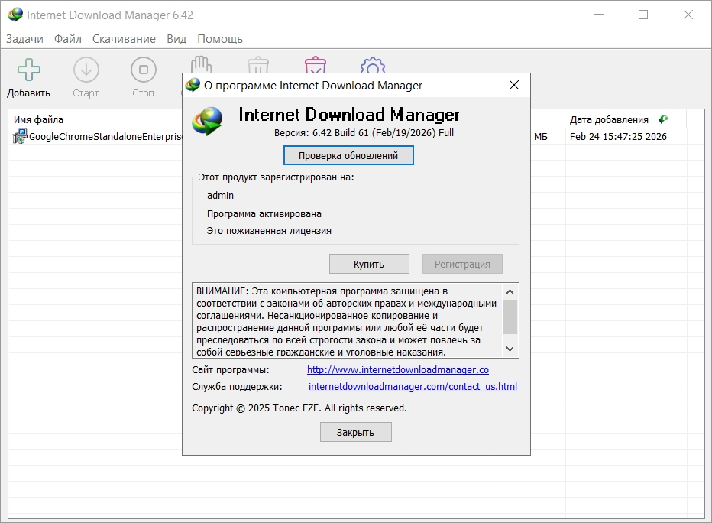This screenshot has height=523, width=712.
Task: Click the green arrow icon beside Дата добавления
Action: pyautogui.click(x=663, y=119)
